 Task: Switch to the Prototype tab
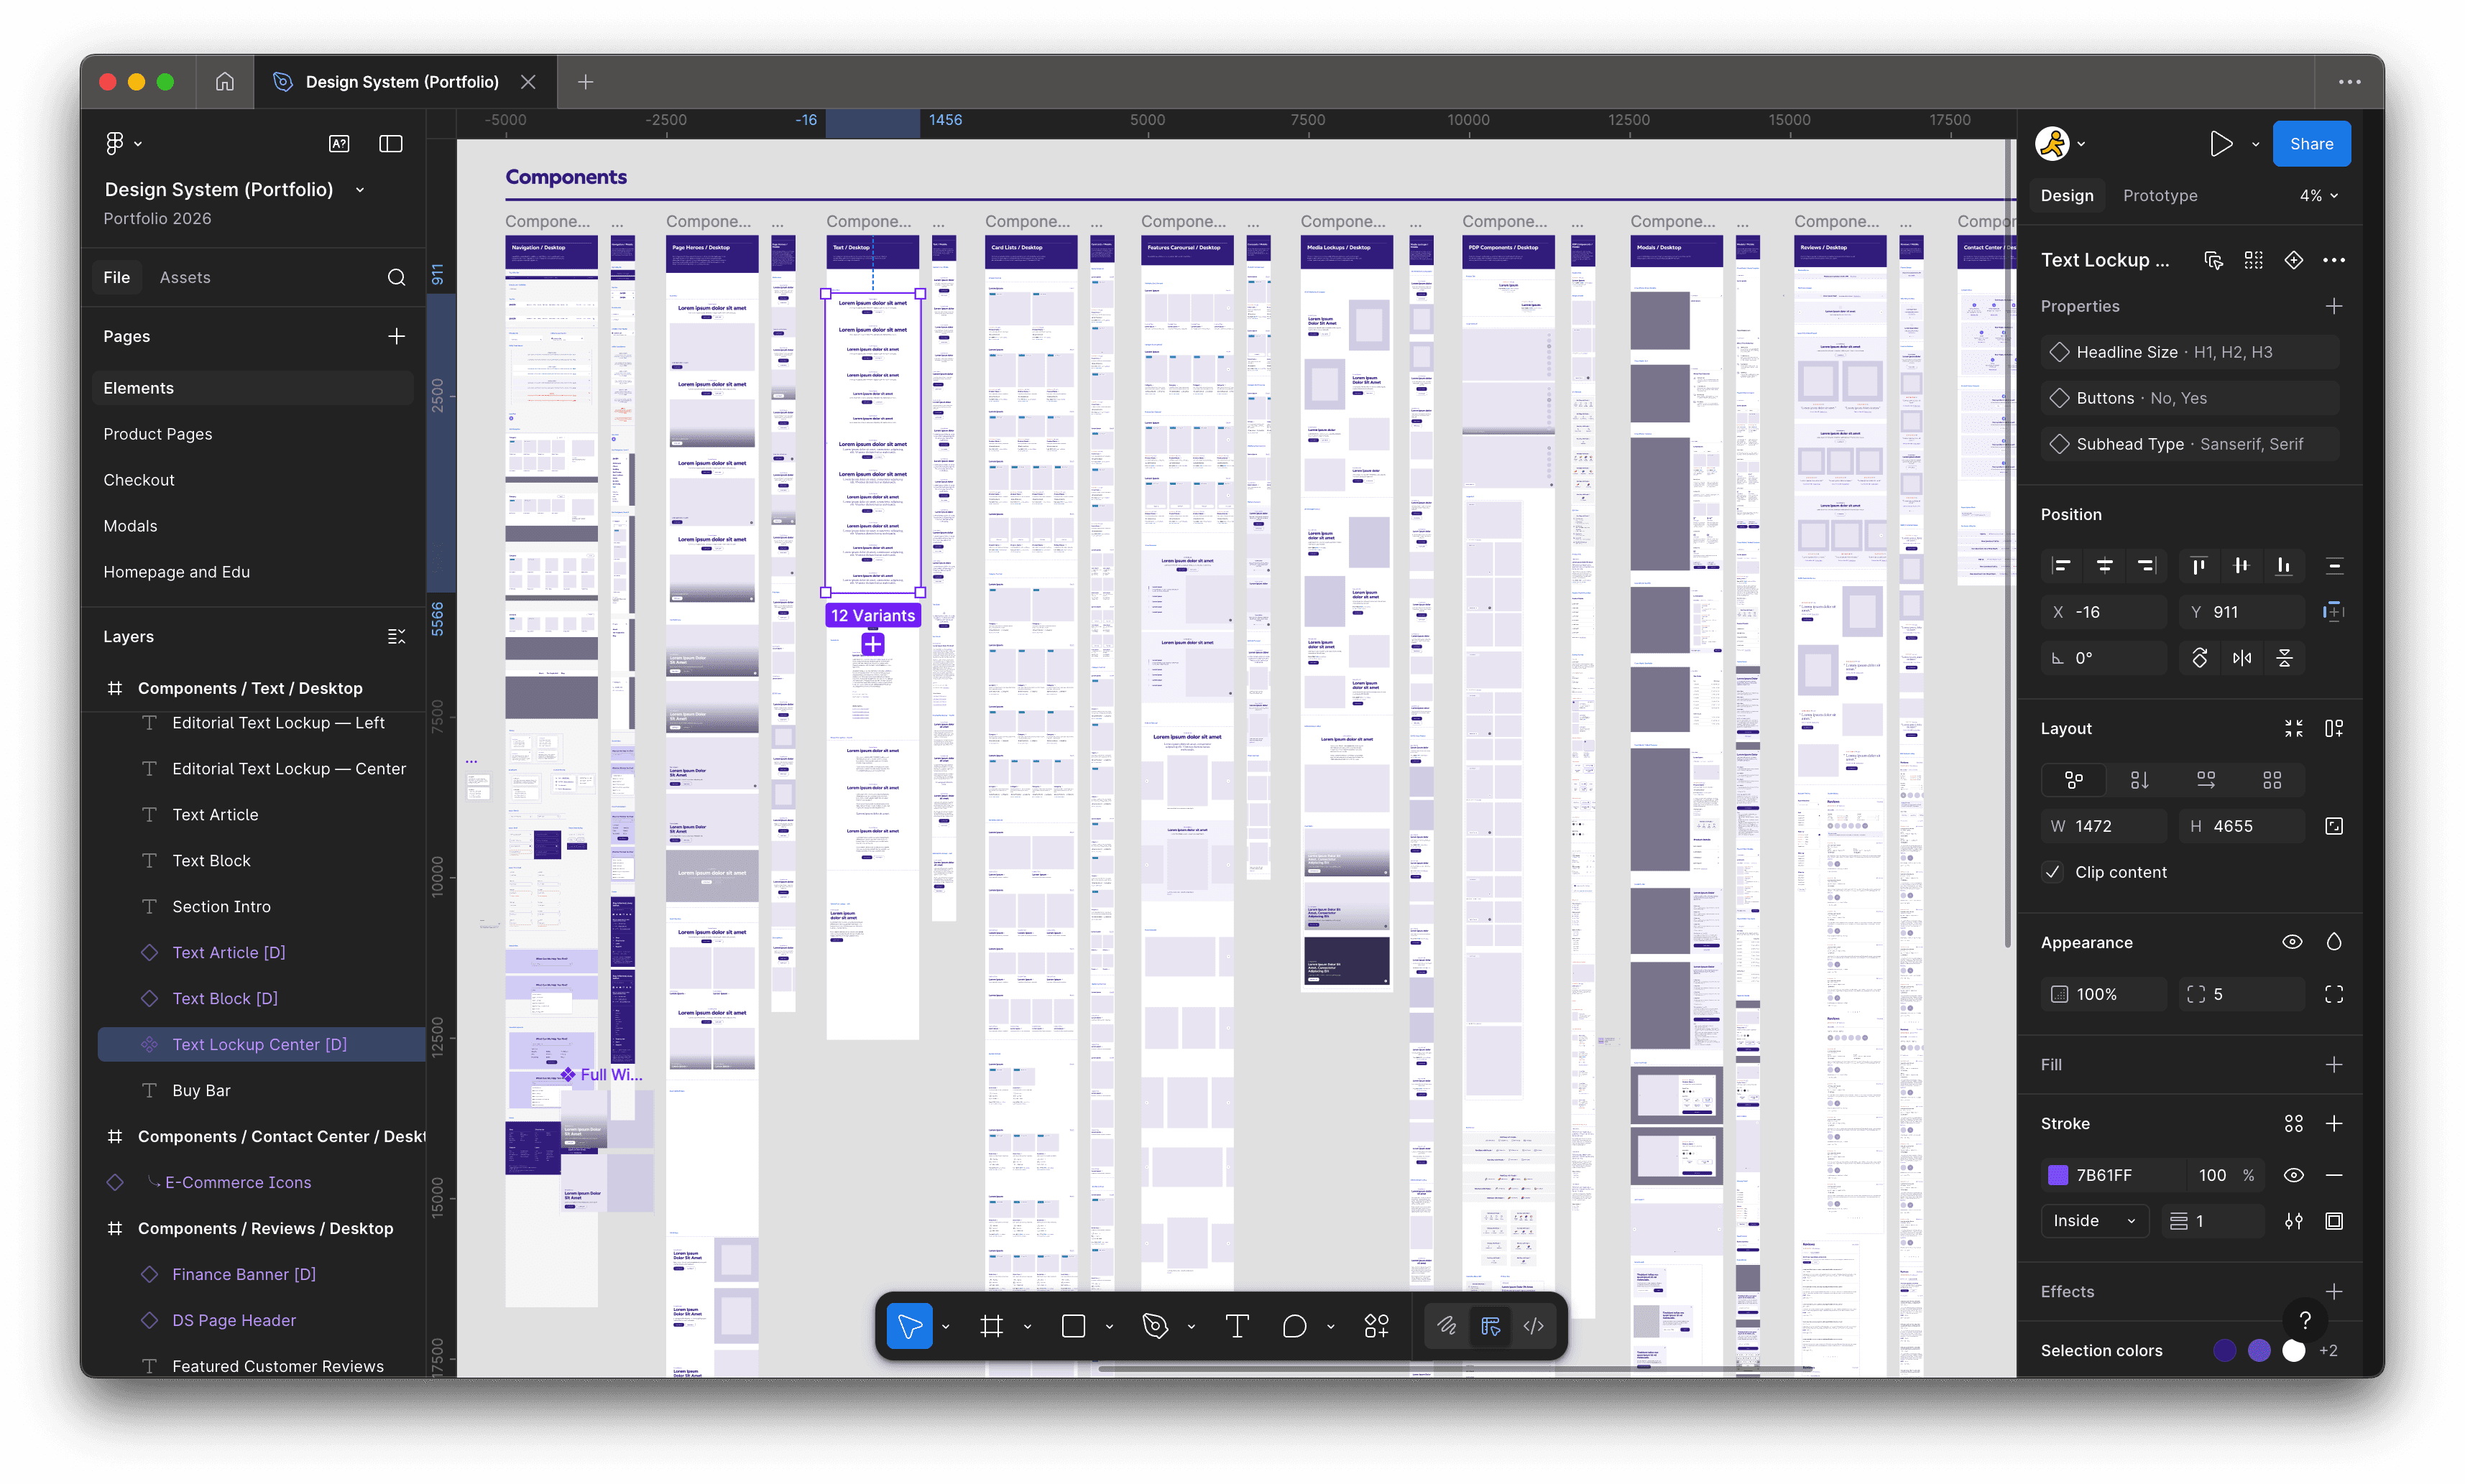(2160, 196)
